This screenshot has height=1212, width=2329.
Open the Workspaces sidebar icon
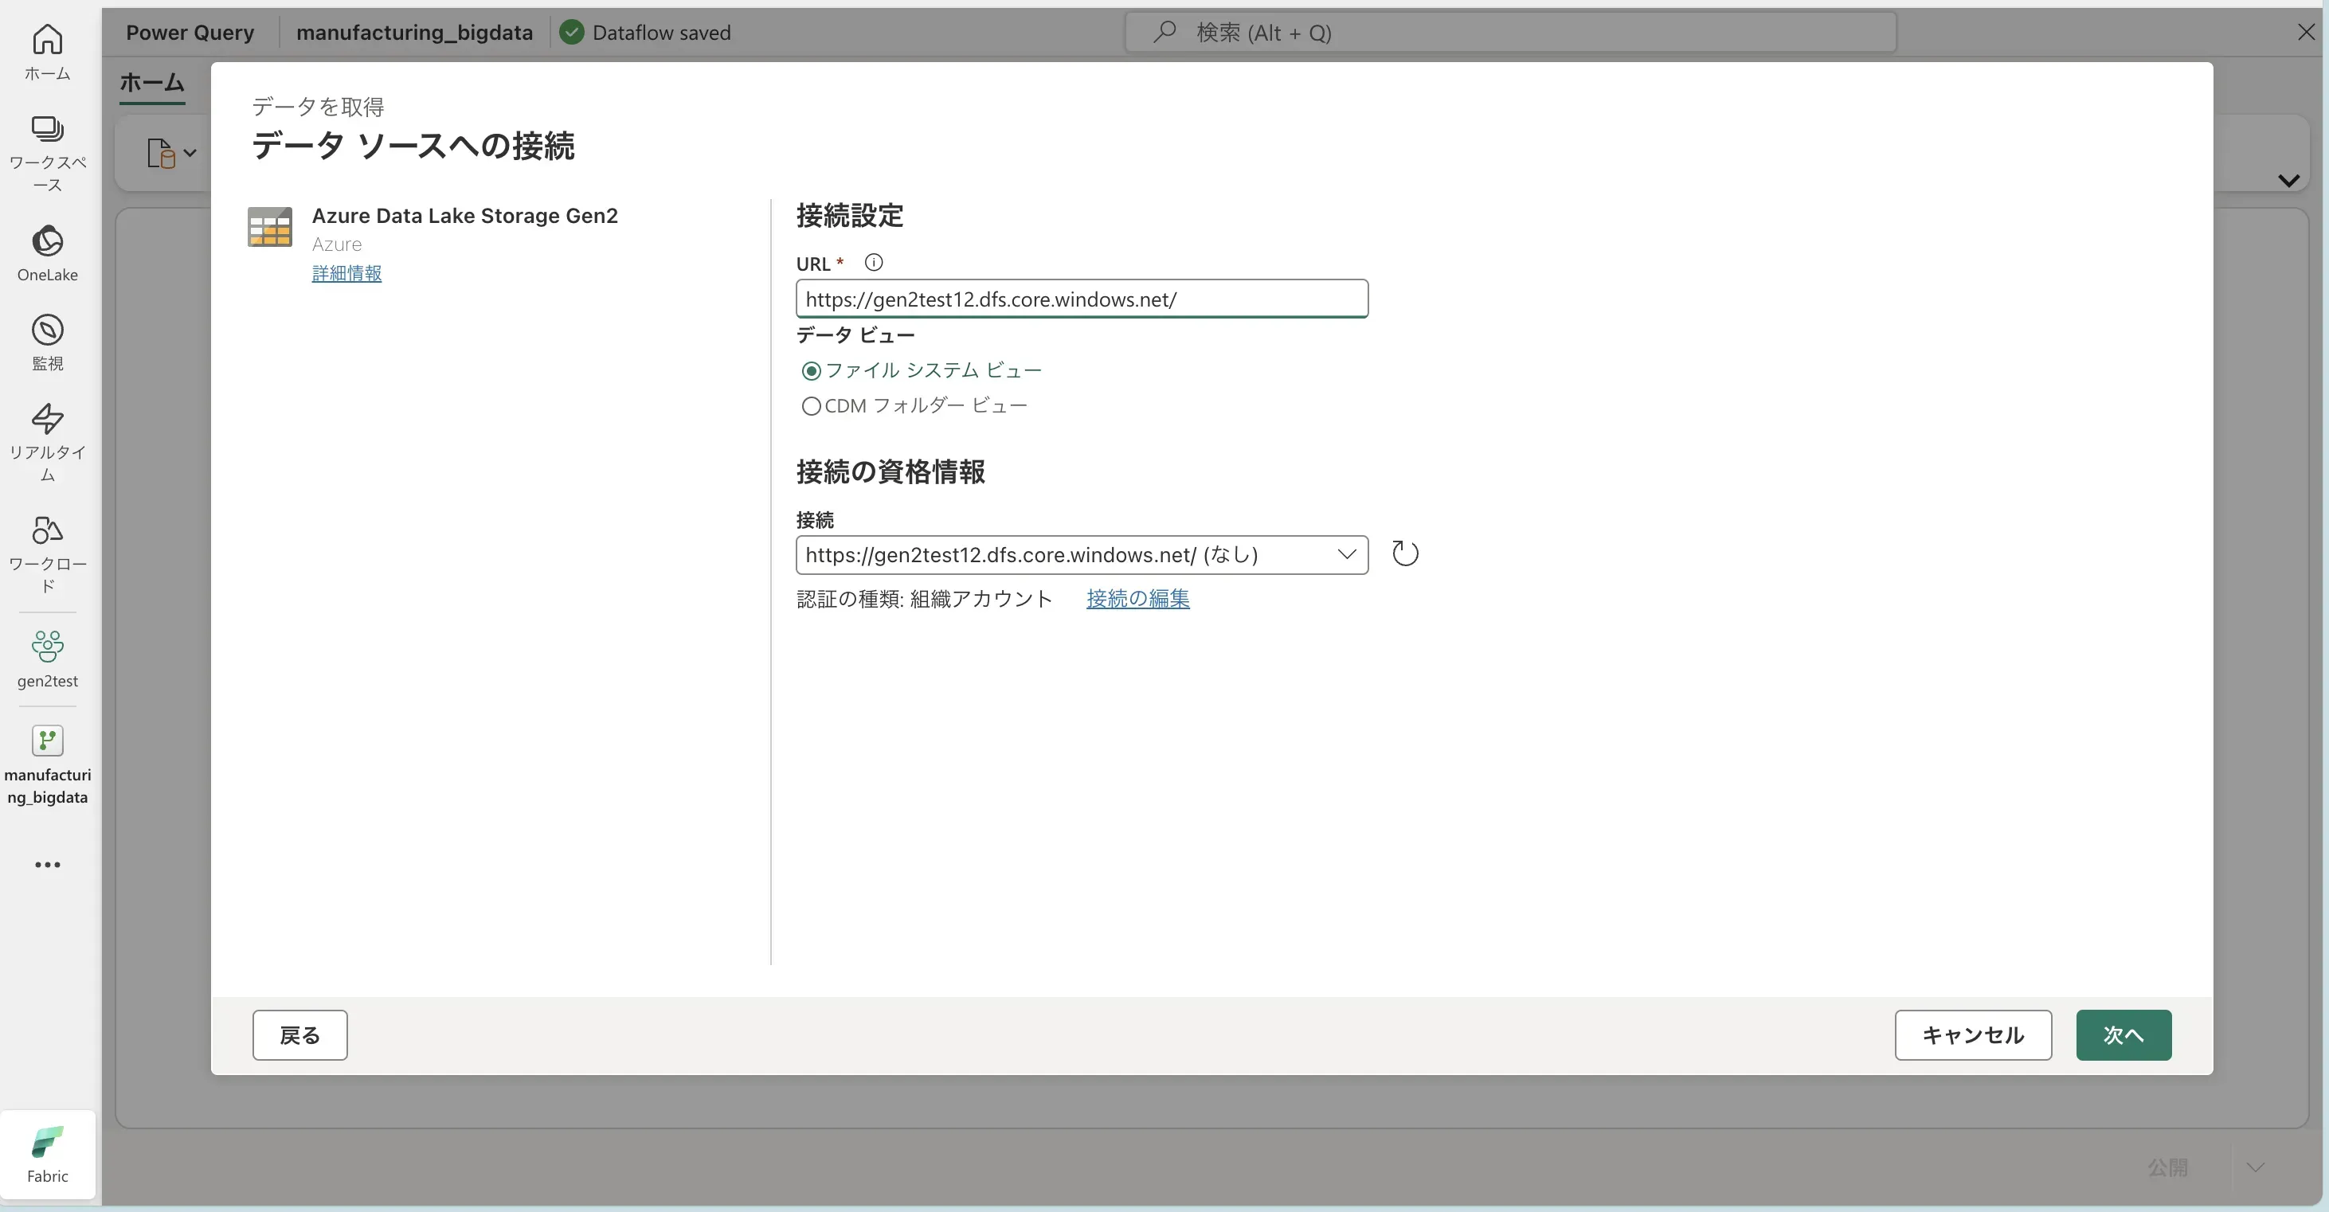pos(47,152)
